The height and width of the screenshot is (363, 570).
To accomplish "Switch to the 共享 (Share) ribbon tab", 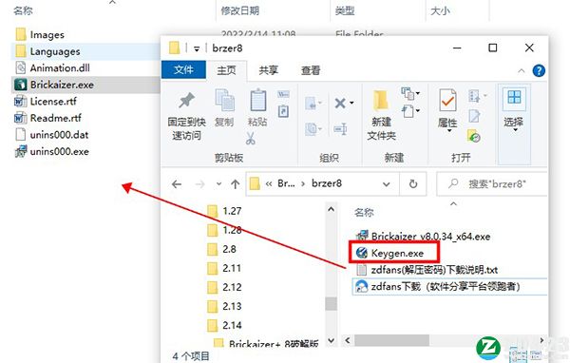I will (x=268, y=70).
